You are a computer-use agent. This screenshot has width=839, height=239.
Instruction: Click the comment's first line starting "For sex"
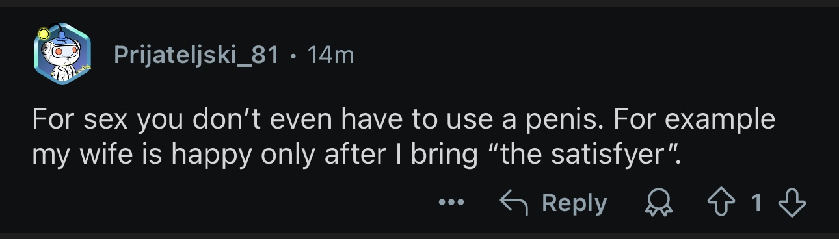pyautogui.click(x=403, y=121)
